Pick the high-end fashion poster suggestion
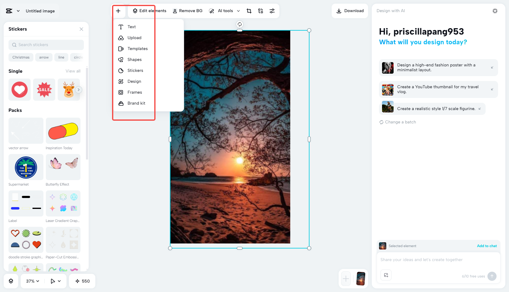The image size is (509, 292). (x=438, y=68)
